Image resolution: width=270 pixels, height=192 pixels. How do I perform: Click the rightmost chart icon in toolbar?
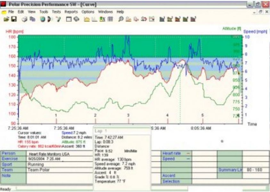(193, 19)
